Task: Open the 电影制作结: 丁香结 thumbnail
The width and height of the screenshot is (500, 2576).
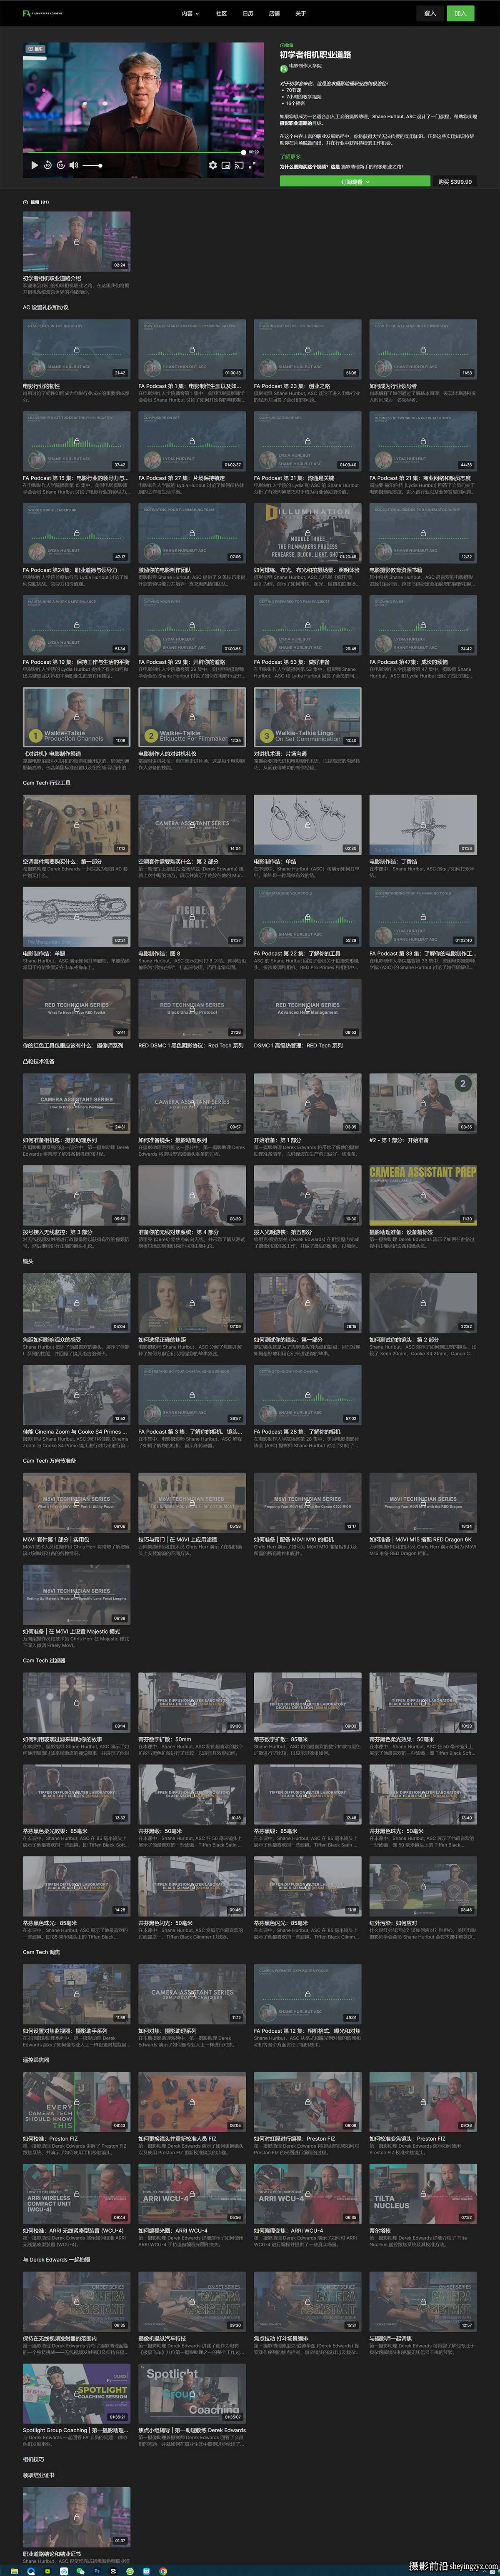Action: [423, 825]
